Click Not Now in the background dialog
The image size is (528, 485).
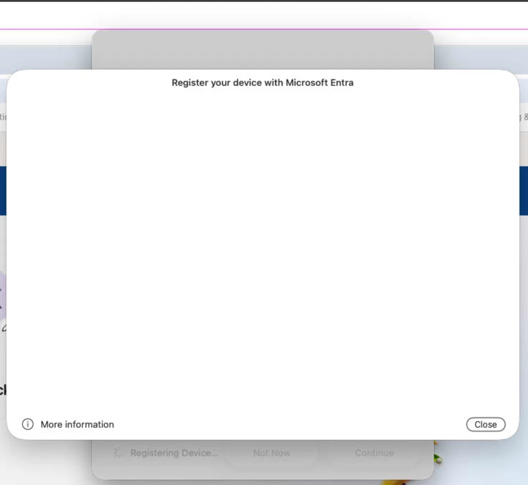[x=271, y=453]
